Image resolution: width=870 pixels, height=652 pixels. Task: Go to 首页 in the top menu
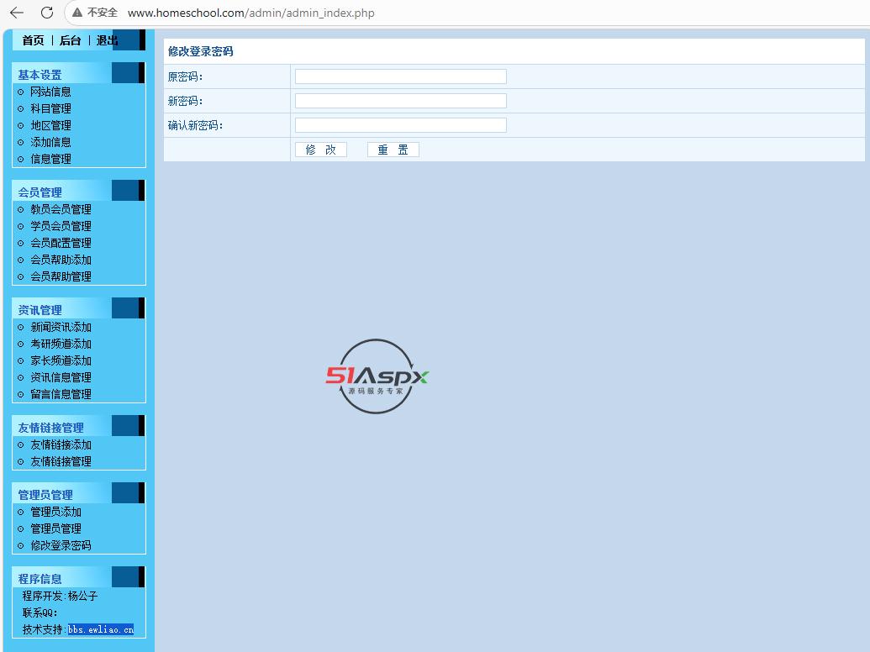coord(34,40)
